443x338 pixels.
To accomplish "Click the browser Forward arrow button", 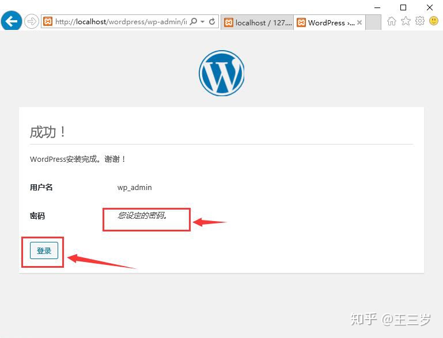I will coord(31,21).
